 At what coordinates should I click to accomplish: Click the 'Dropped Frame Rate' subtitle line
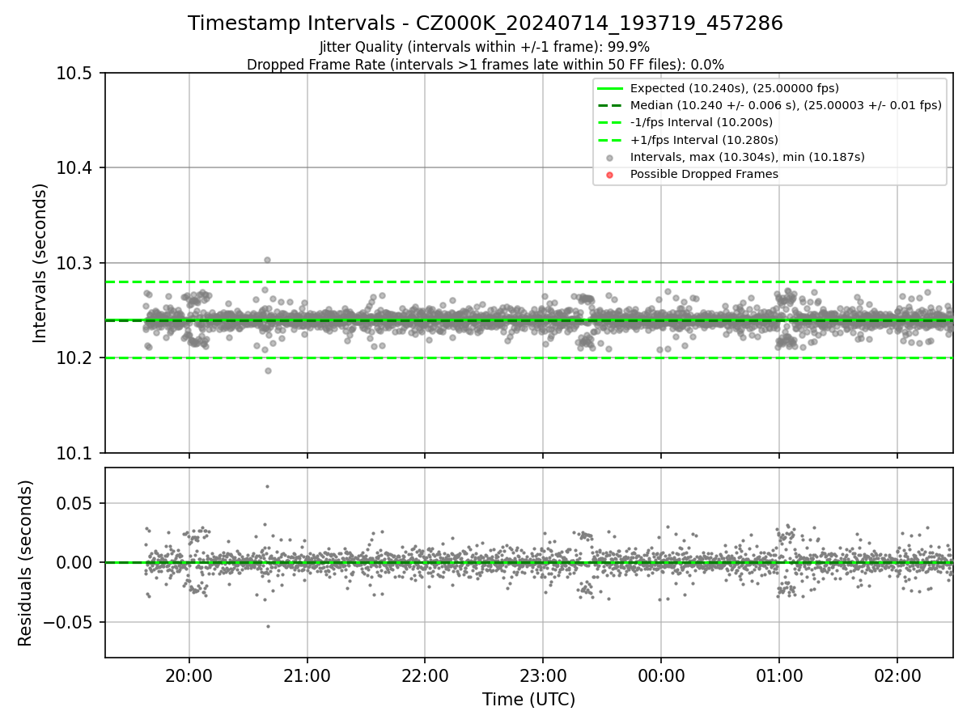pyautogui.click(x=485, y=65)
